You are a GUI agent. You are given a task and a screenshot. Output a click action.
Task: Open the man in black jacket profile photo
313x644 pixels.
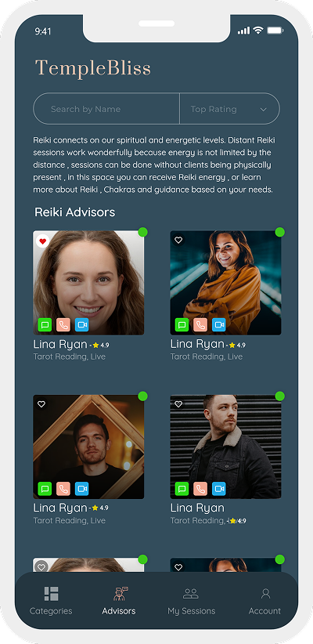(x=225, y=447)
